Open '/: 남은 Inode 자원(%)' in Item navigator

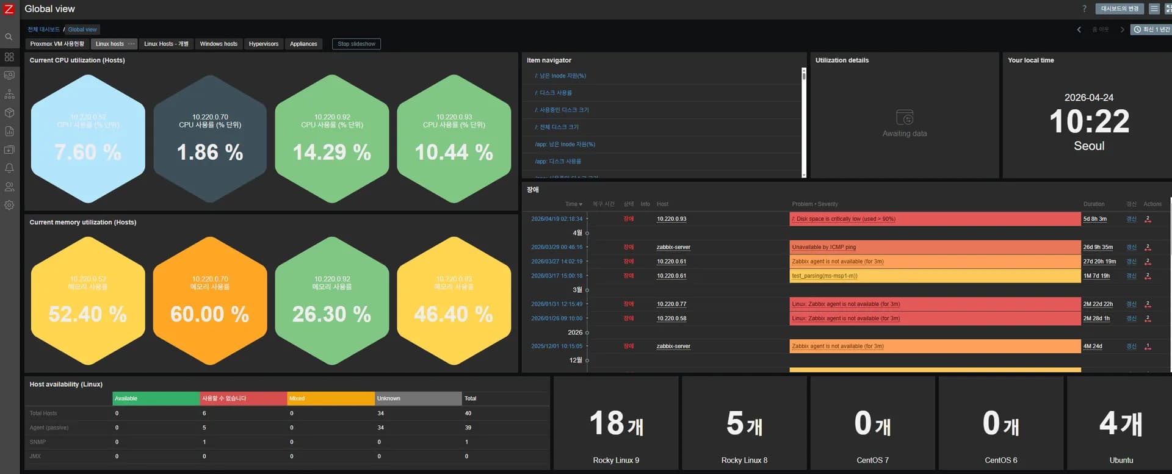[x=560, y=76]
